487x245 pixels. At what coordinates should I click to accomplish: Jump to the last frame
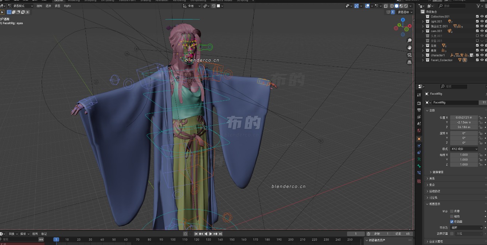[221, 234]
